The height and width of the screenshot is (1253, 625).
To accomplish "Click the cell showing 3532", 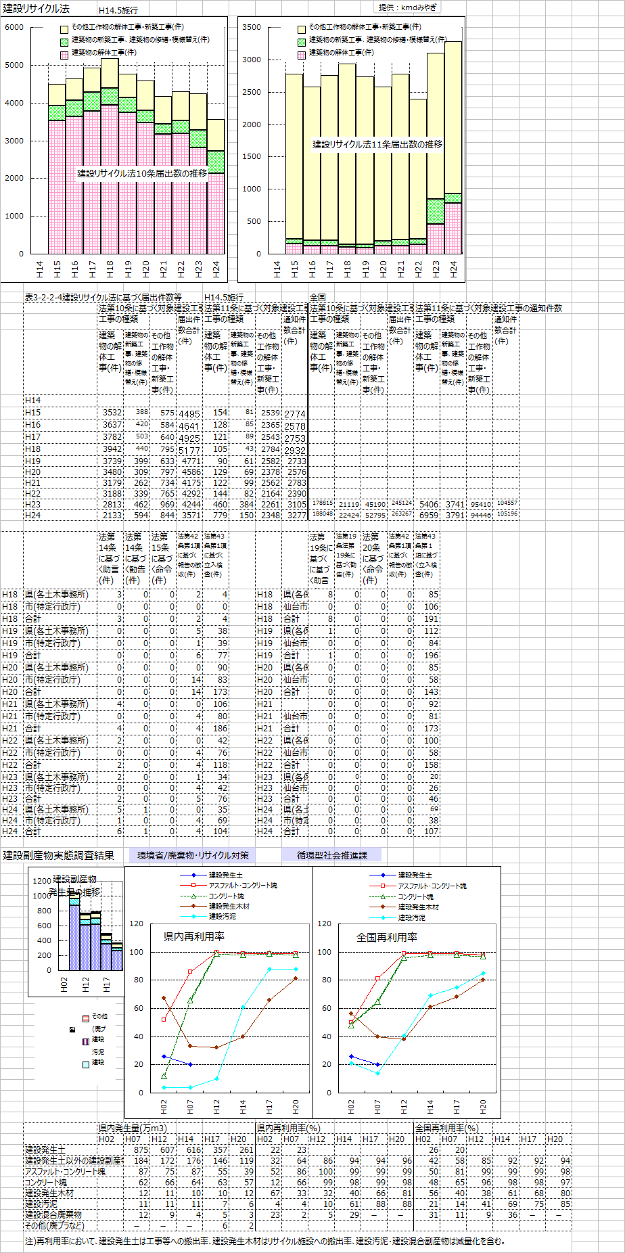I will pos(112,412).
